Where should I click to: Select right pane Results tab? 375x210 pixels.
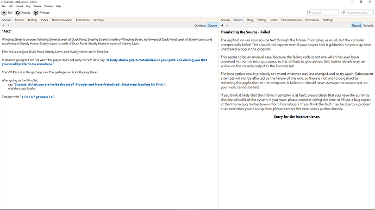(238, 20)
